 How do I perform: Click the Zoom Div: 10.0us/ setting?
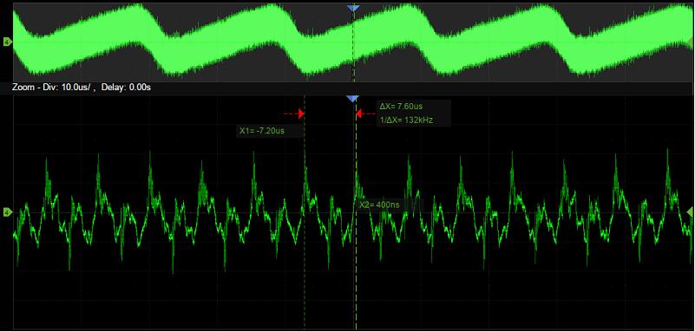click(x=55, y=88)
